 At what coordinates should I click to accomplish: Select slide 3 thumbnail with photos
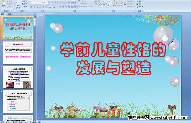[18, 77]
